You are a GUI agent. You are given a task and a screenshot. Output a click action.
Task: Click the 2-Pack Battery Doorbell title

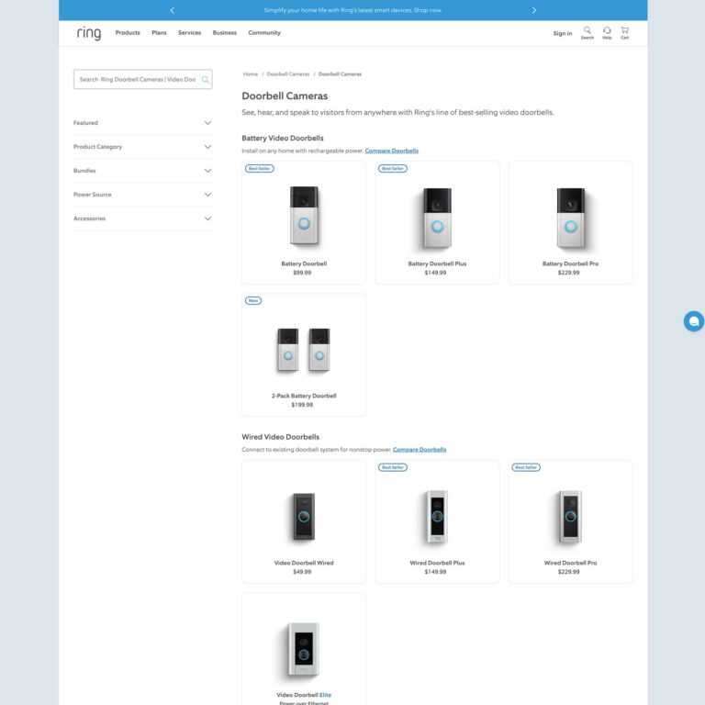pos(304,397)
